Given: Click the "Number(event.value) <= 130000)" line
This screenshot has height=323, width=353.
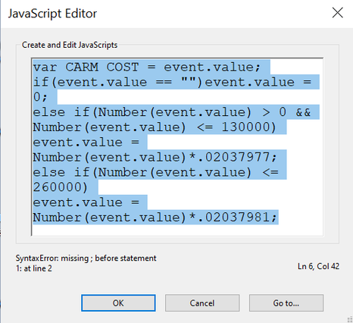Looking at the screenshot, I should [x=155, y=127].
